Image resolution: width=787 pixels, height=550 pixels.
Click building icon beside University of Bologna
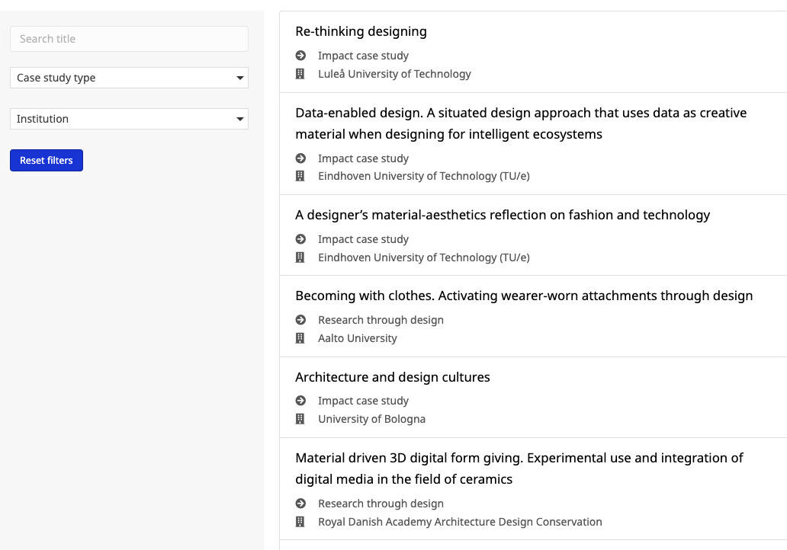coord(300,419)
